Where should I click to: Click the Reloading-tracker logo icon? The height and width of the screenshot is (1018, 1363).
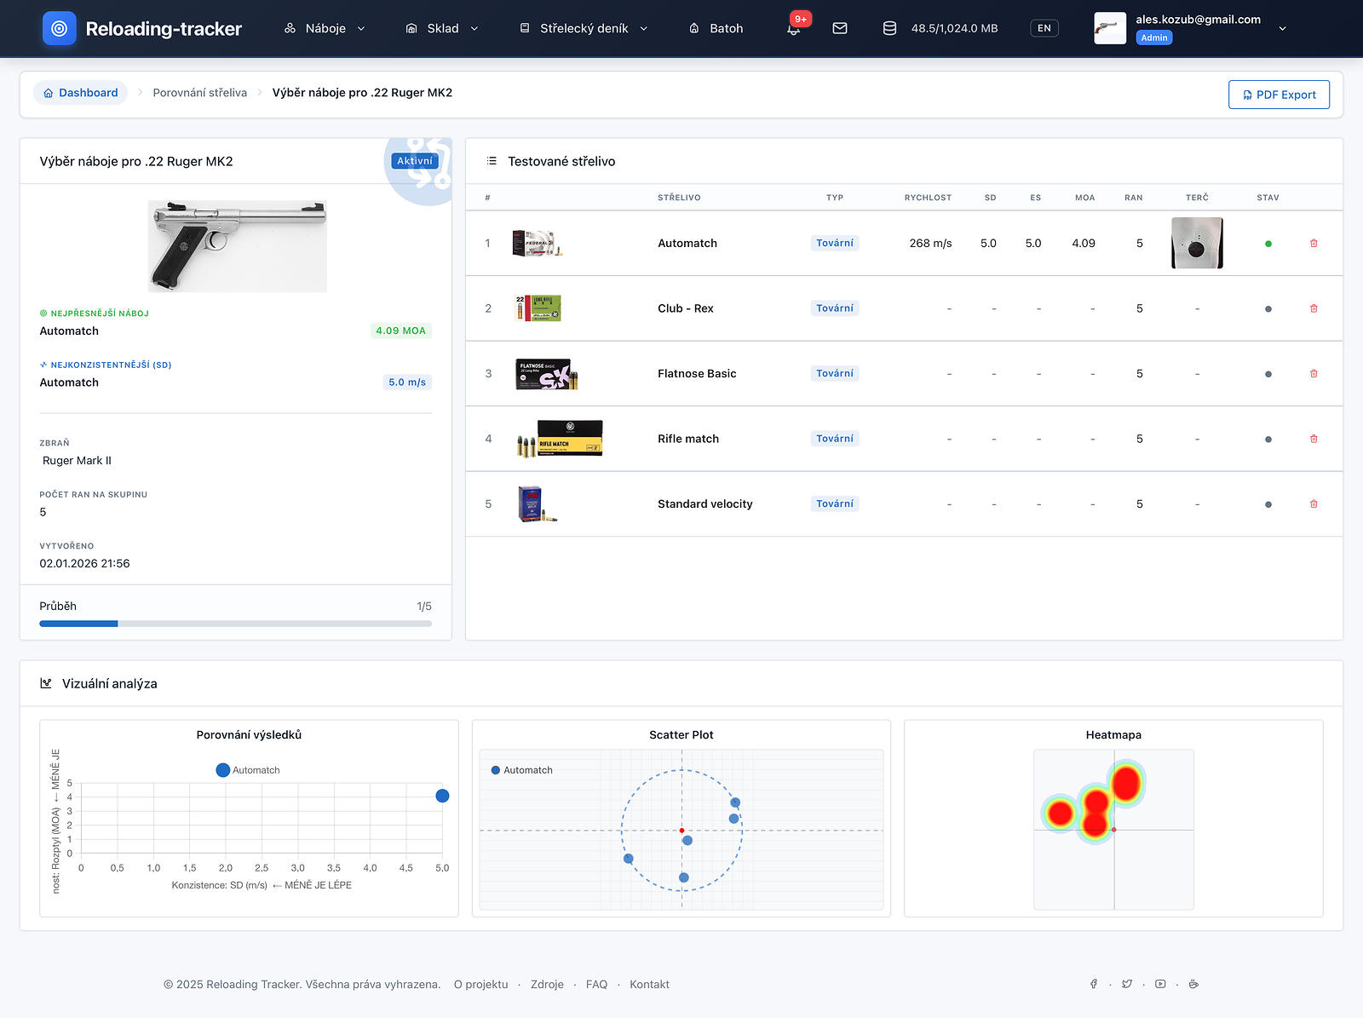[59, 28]
